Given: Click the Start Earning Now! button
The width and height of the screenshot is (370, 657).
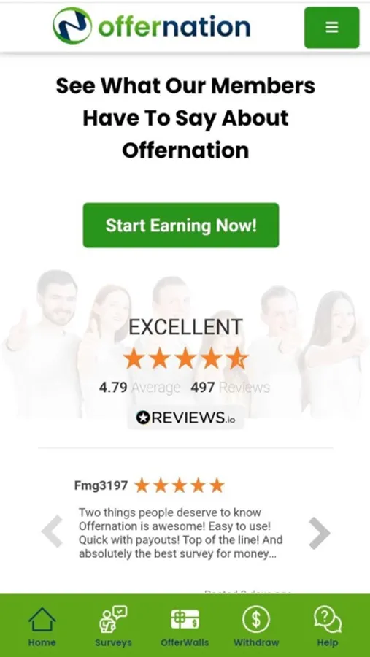Looking at the screenshot, I should pyautogui.click(x=181, y=226).
